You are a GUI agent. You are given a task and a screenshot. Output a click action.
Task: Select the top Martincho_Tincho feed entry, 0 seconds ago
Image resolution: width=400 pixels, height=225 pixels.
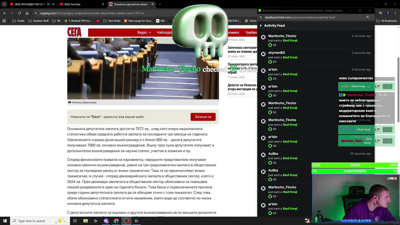pos(316,40)
